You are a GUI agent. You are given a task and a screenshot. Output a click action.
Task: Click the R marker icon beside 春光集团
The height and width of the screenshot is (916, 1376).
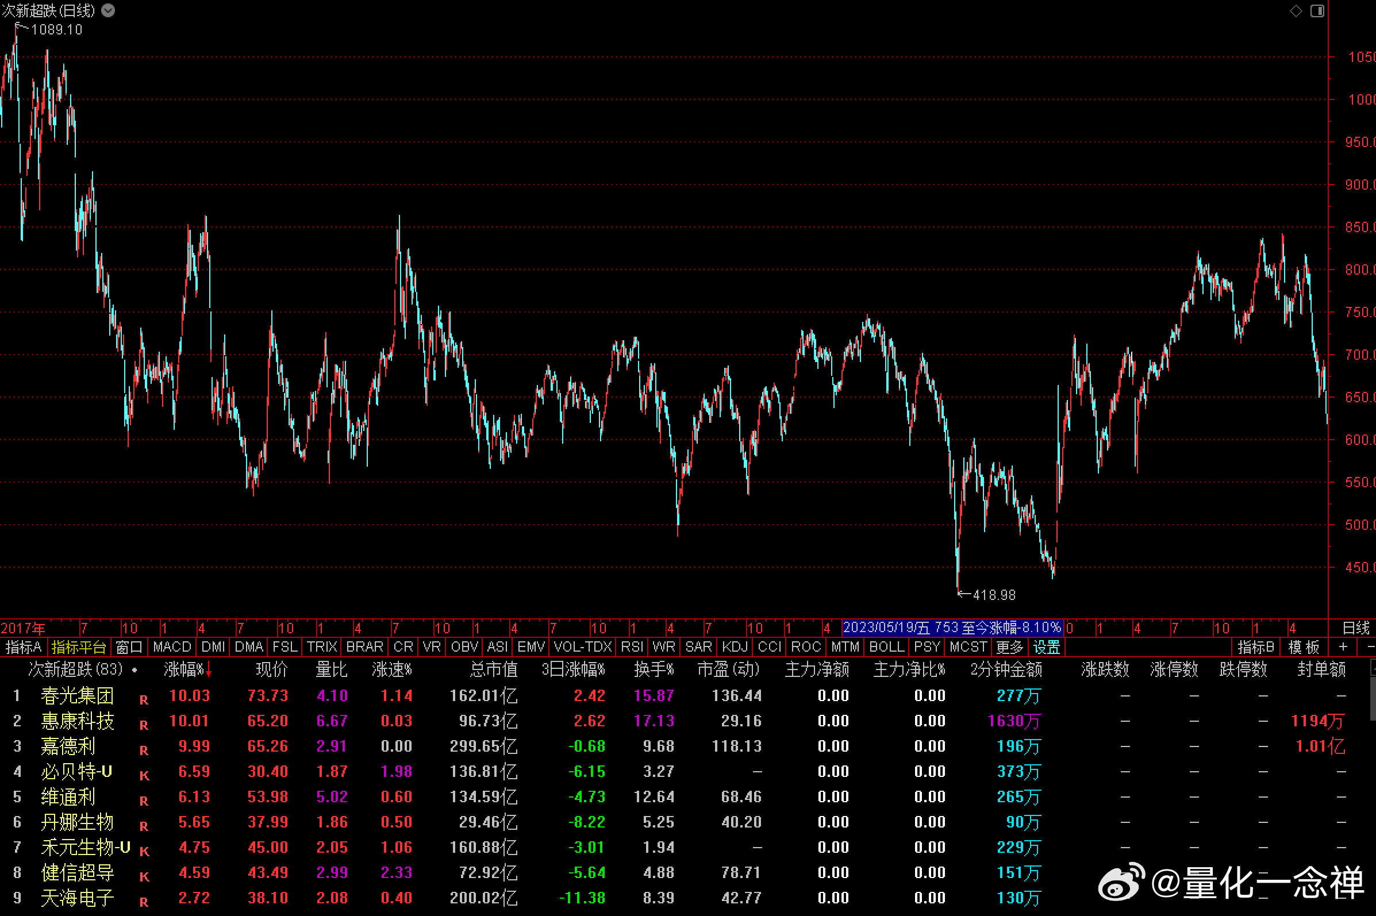click(144, 699)
